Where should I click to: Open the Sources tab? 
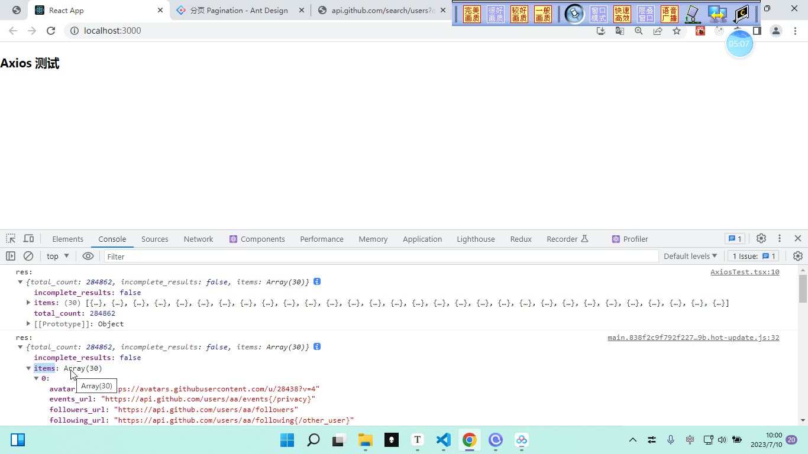[x=155, y=239]
